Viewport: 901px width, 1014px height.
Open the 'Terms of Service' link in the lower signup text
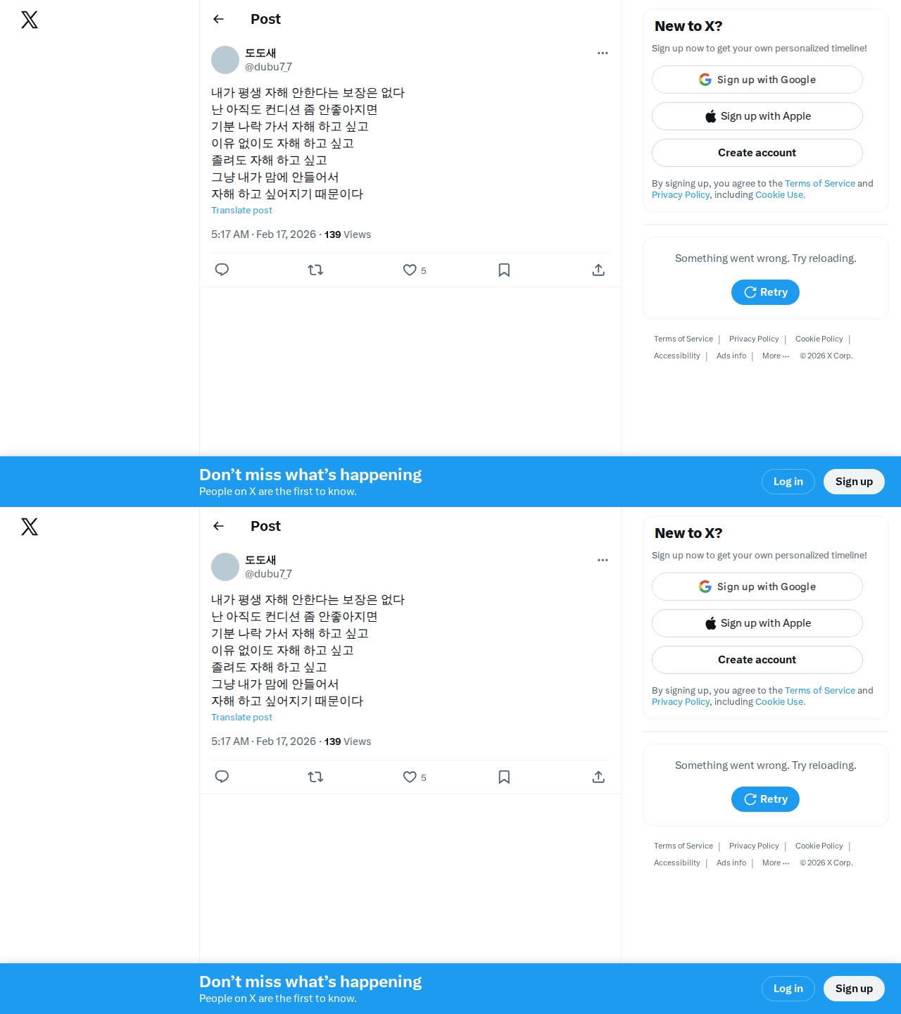820,691
